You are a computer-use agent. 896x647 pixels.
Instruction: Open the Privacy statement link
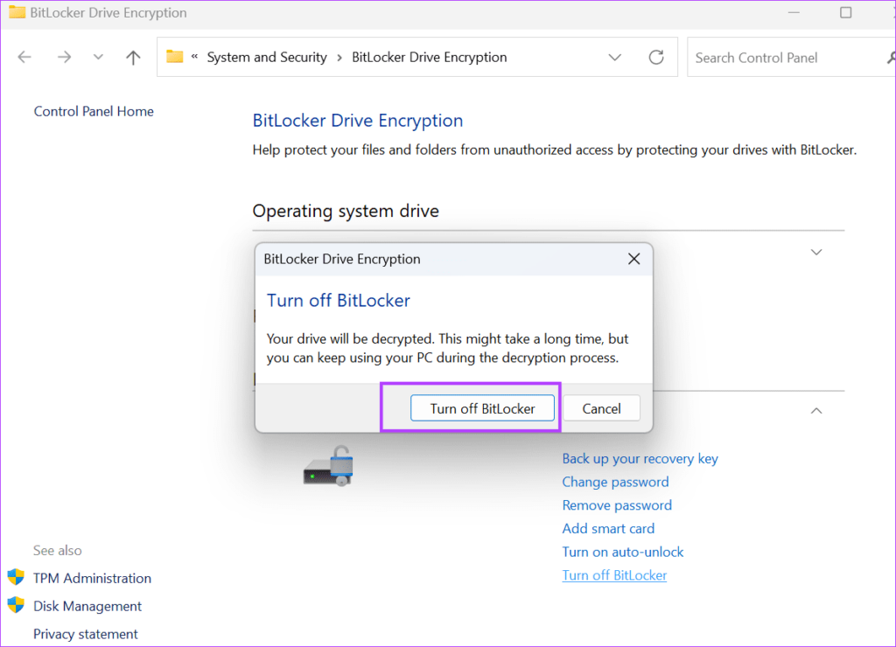85,633
